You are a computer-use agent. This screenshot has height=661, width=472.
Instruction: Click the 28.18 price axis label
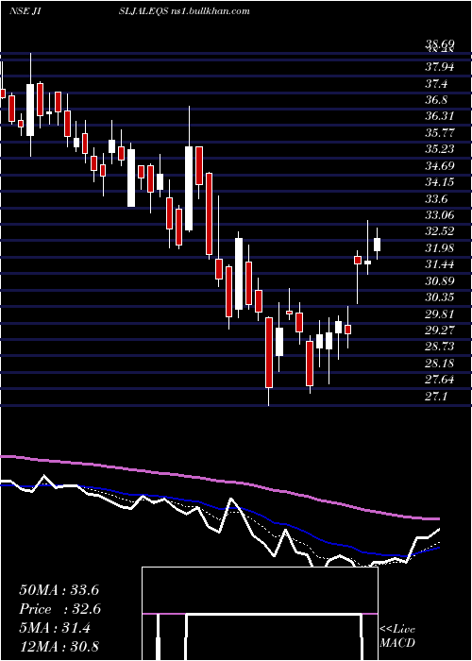439,364
